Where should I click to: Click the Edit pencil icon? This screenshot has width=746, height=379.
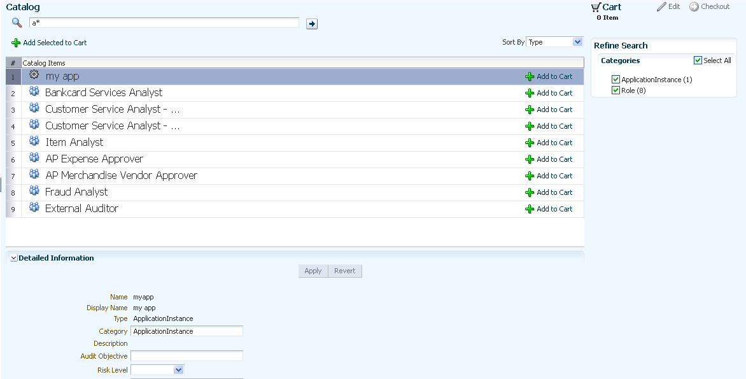pyautogui.click(x=661, y=6)
